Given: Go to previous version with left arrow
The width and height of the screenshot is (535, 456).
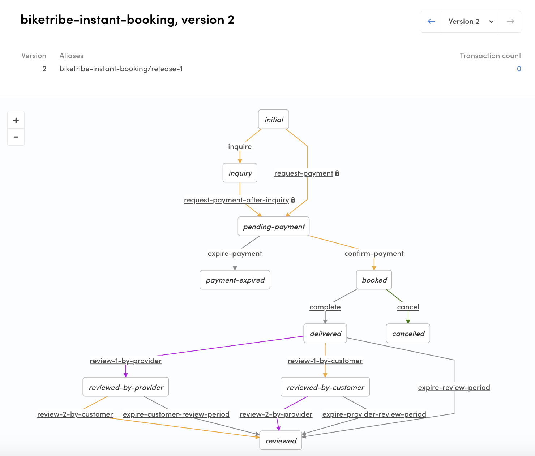Looking at the screenshot, I should pos(431,22).
